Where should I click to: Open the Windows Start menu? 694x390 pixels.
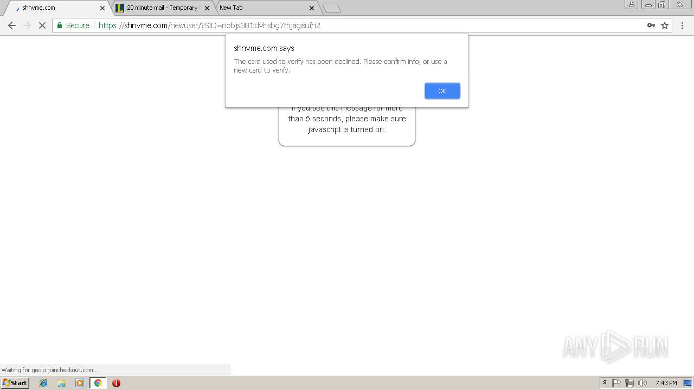[15, 383]
